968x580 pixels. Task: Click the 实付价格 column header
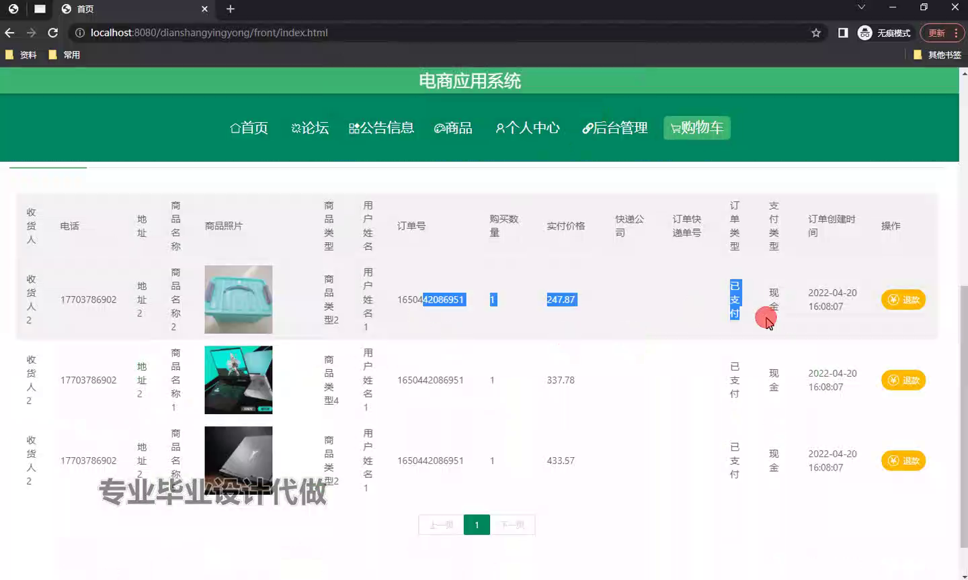(x=566, y=226)
